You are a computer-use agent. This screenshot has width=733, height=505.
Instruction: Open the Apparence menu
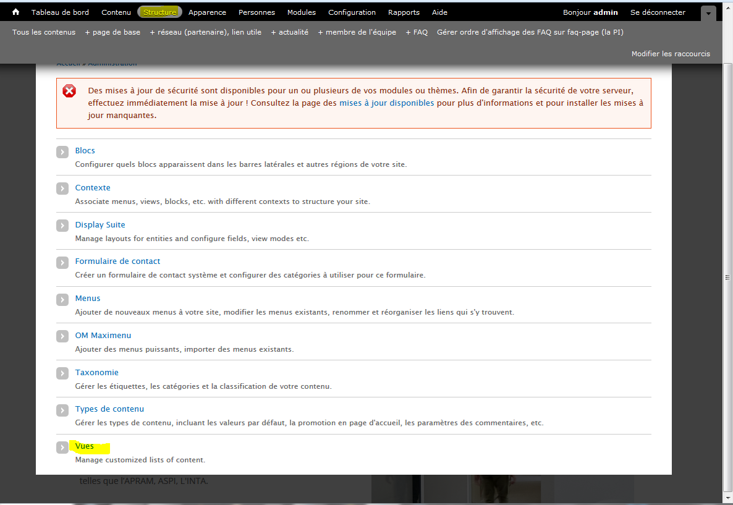tap(207, 12)
